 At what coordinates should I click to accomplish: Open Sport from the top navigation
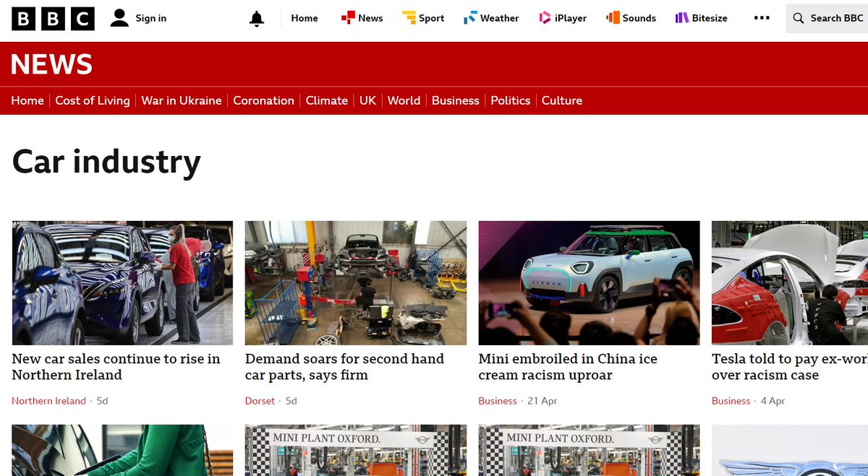[x=431, y=18]
